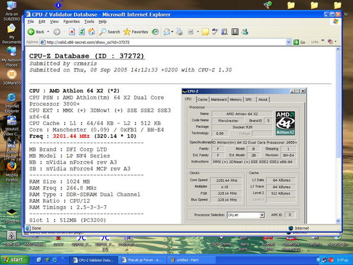Viewport: 353px width, 265px height.
Task: Open the address bar dropdown arrow
Action: tap(289, 42)
